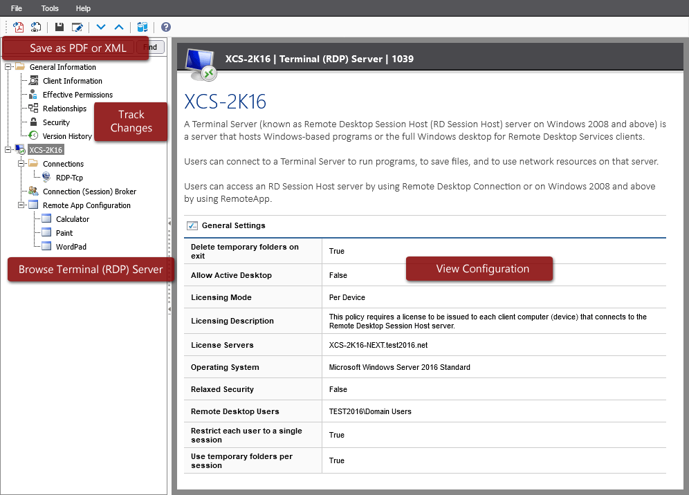
Task: Collapse the General Information tree node
Action: click(x=8, y=67)
